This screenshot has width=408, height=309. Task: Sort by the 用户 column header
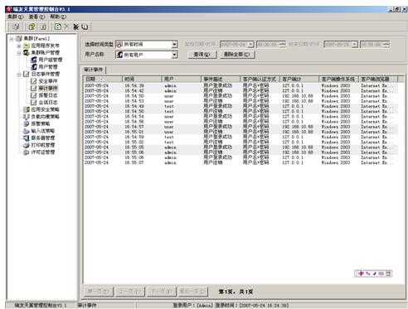pos(181,80)
